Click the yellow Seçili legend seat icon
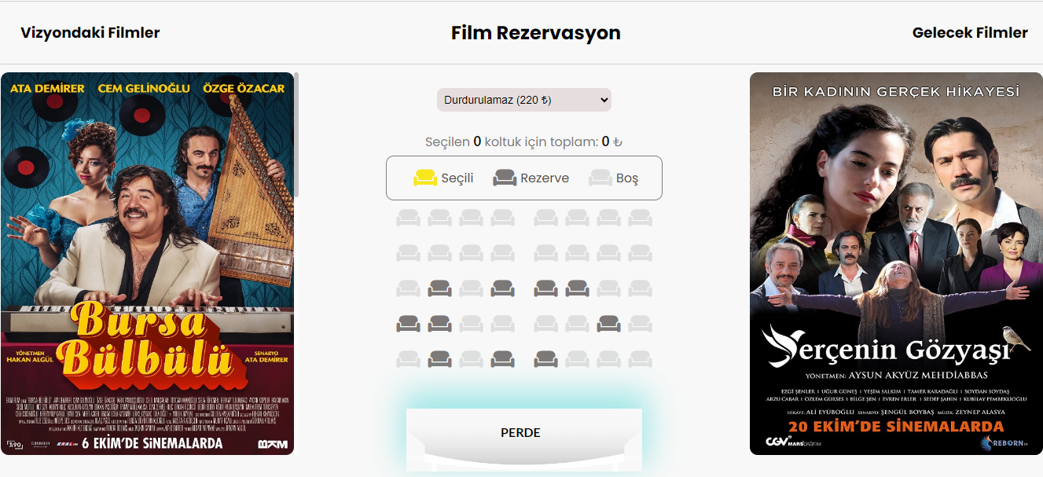Viewport: 1043px width, 477px height. [x=425, y=178]
